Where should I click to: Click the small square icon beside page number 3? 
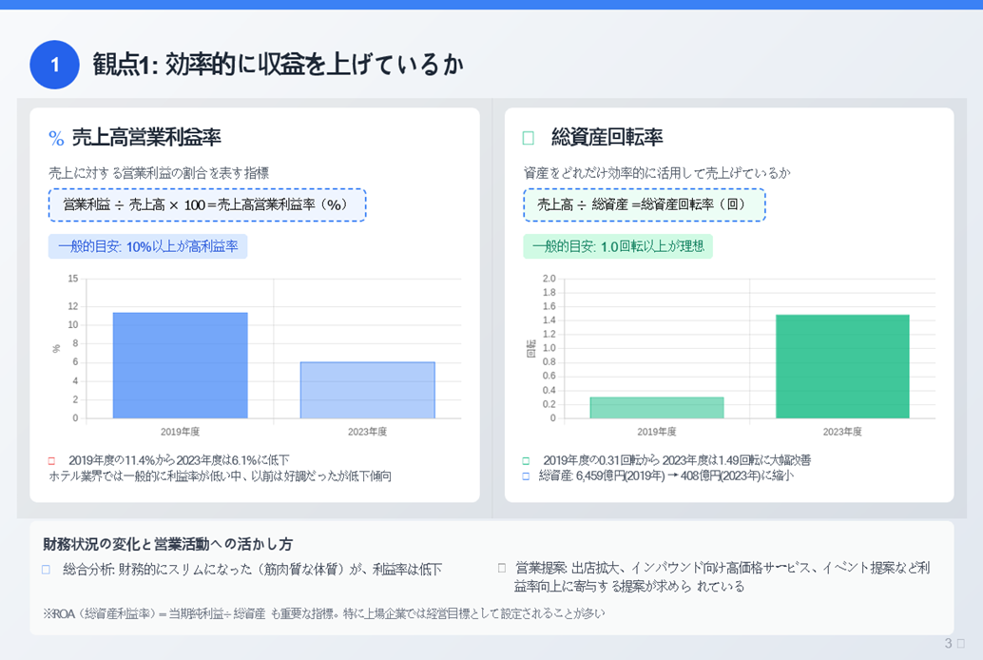(x=961, y=643)
